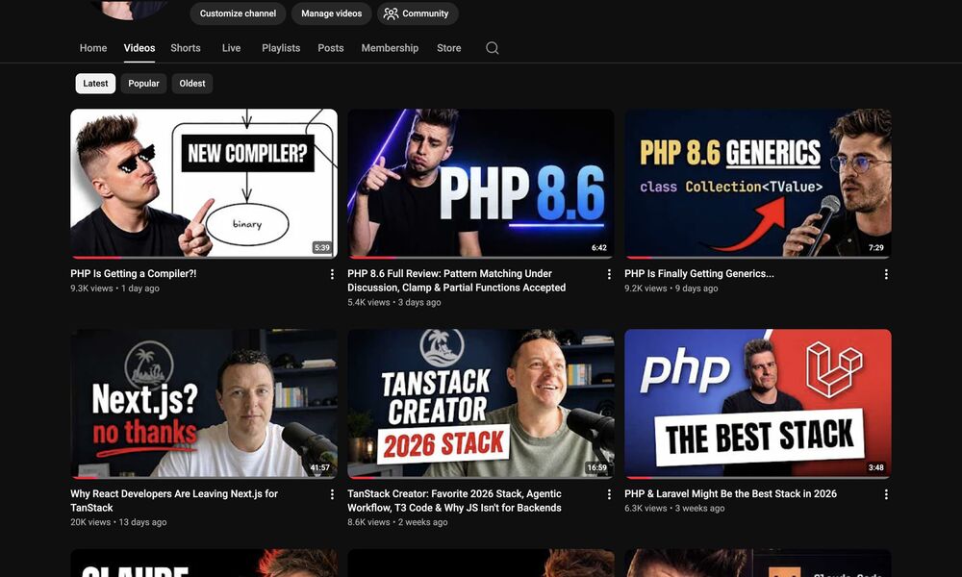Screen dimensions: 962x577
Task: Switch to the Posts tab
Action: [331, 48]
